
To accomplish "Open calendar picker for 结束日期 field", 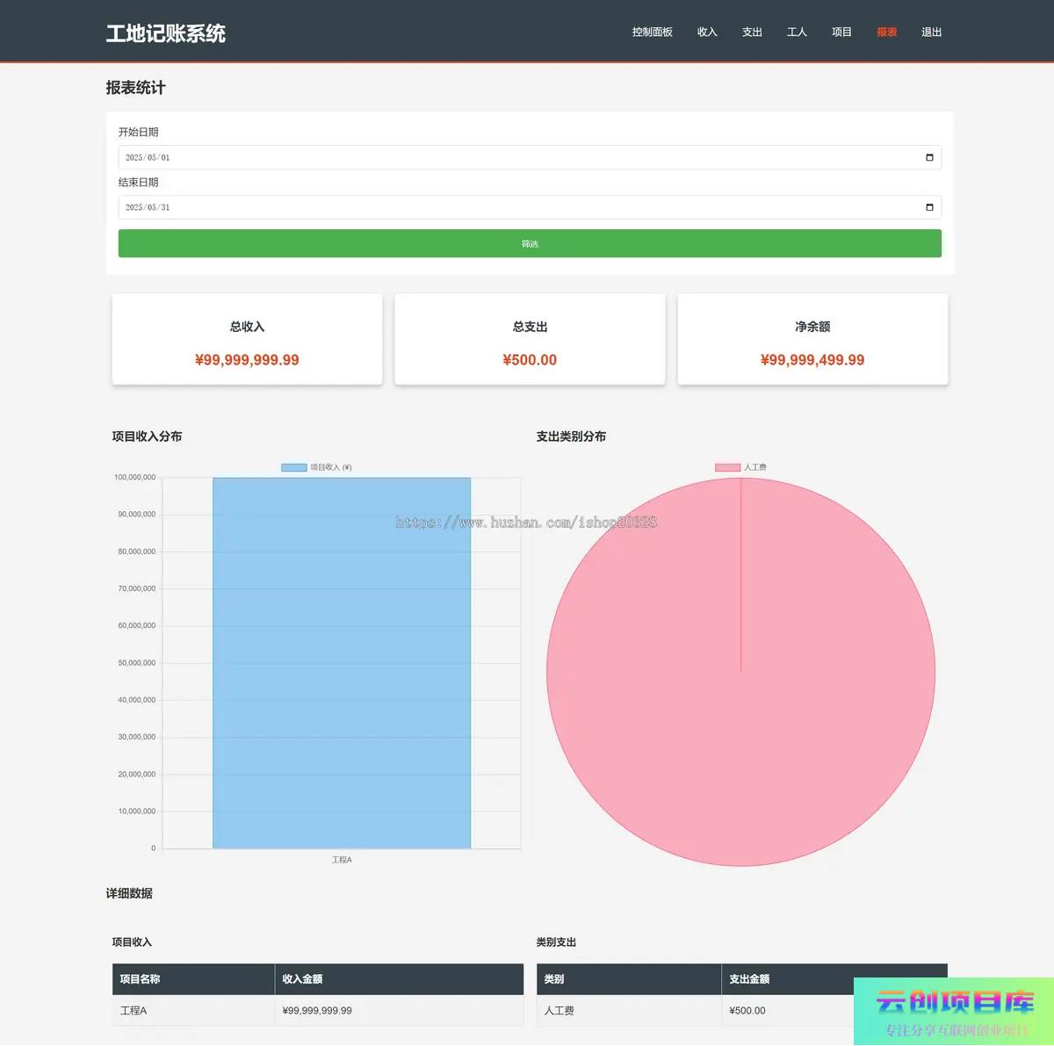I will (x=929, y=208).
